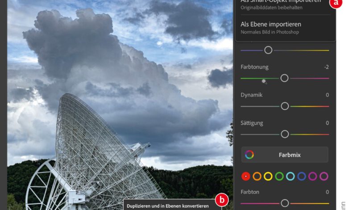Image resolution: width=348 pixels, height=210 pixels.
Task: Open the Farbmix panel button
Action: [285, 155]
